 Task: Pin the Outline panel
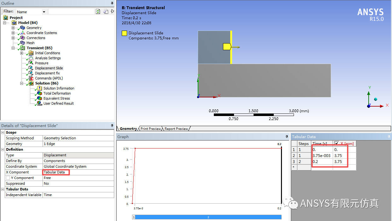[x=112, y=3]
